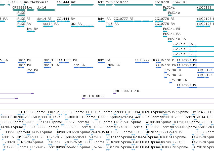
Task: Click the RpS14b-PA protein feature
Action: pyautogui.click(x=171, y=83)
